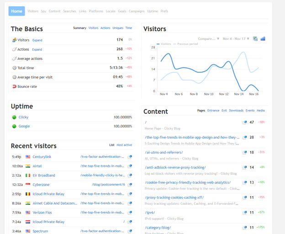Screen dimensions: 285x234
Task: Open the Prefs menu item
Action: (164, 11)
